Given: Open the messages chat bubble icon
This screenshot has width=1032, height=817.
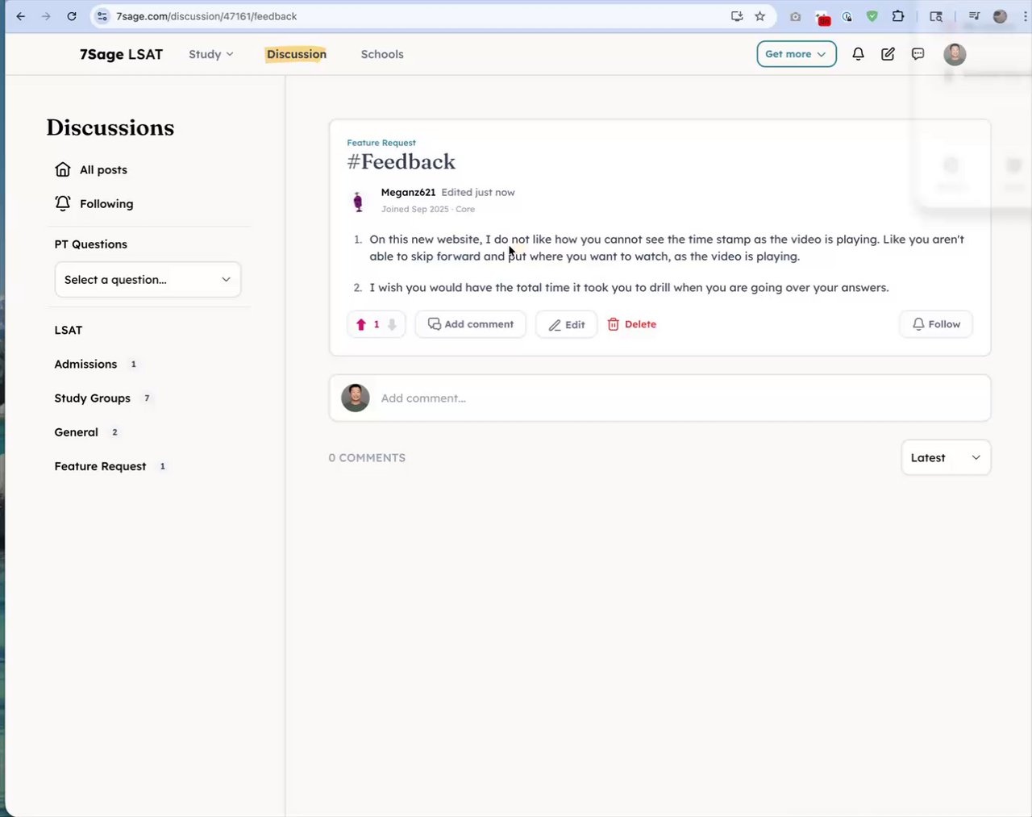Looking at the screenshot, I should (918, 54).
